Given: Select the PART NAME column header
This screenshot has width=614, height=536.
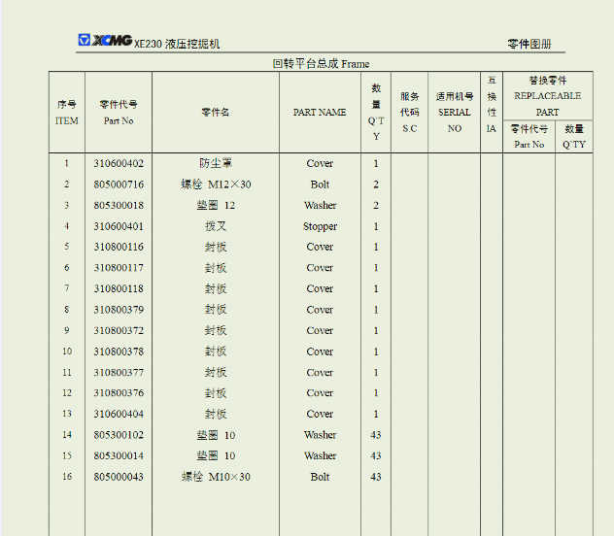Looking at the screenshot, I should [320, 113].
